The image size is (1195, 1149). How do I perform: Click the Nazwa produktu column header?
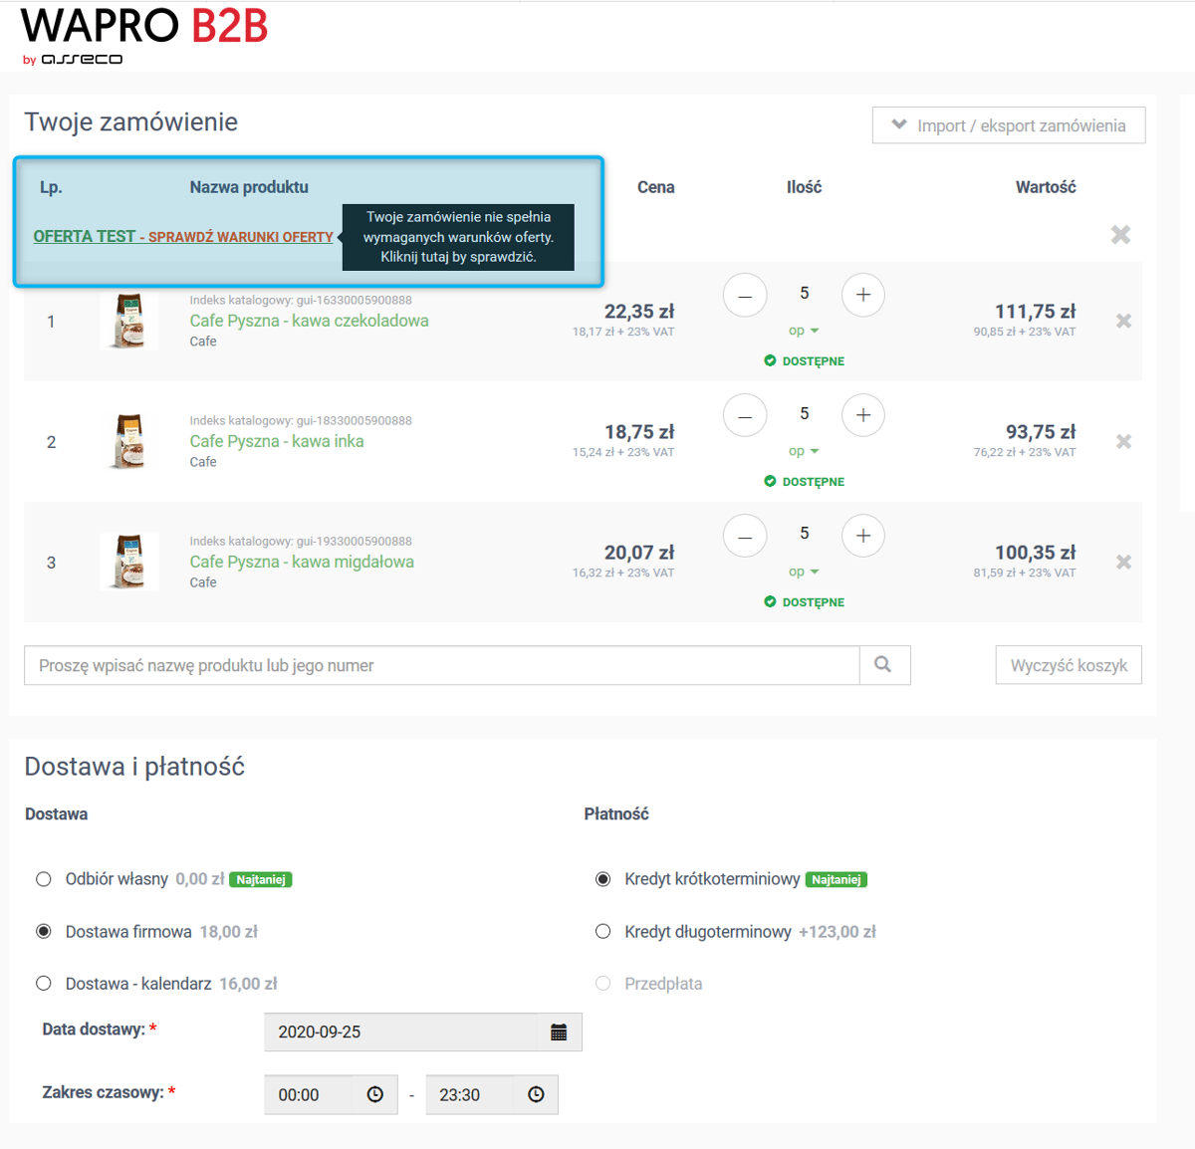click(x=249, y=187)
